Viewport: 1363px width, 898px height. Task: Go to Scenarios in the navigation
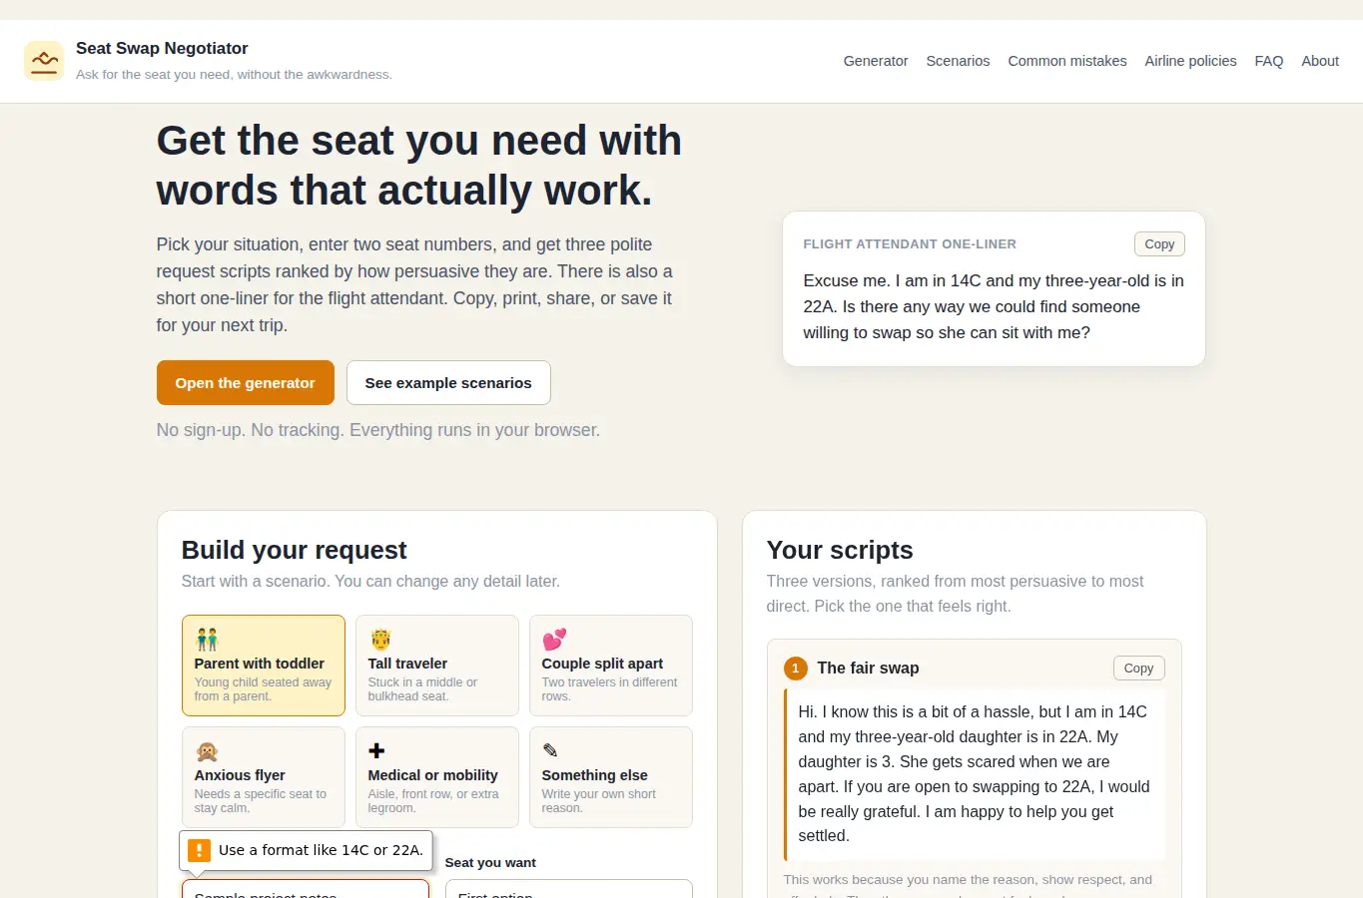pos(958,61)
